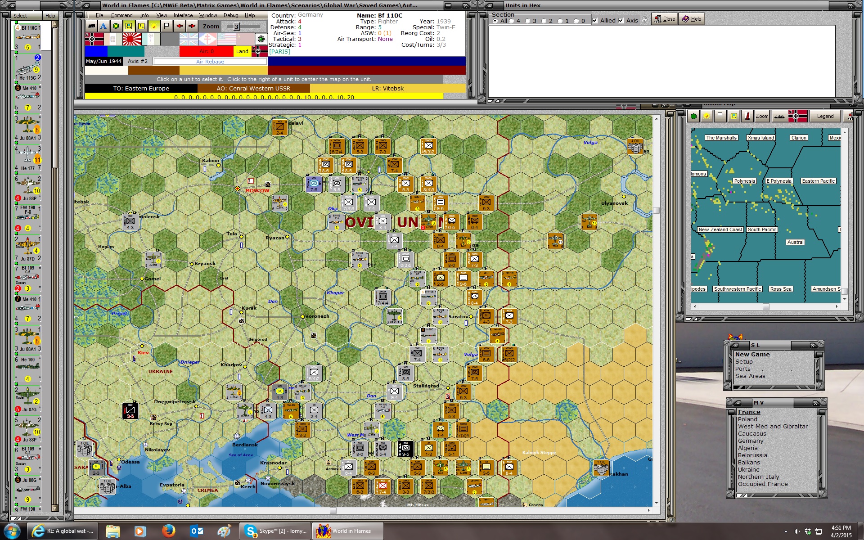Click the main map horizontal scrollbar thumb
864x540 pixels.
click(333, 510)
